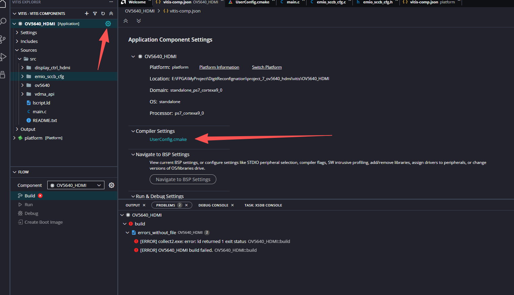Image resolution: width=514 pixels, height=295 pixels.
Task: Switch to the Welcome tab
Action: 137,2
